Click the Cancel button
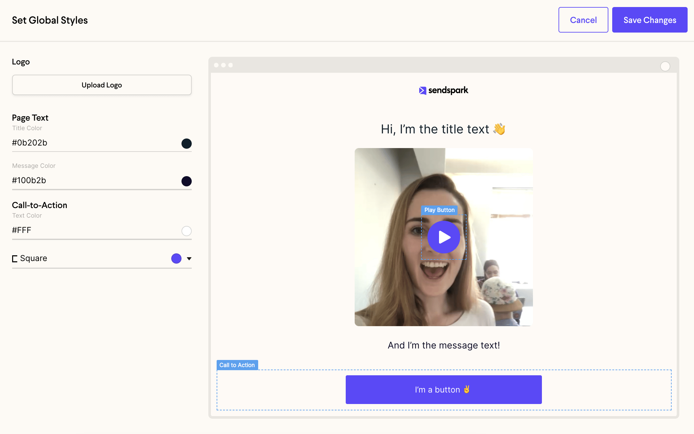This screenshot has height=434, width=694. coord(583,20)
